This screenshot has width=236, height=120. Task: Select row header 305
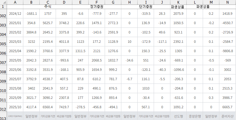[x=3, y=42]
